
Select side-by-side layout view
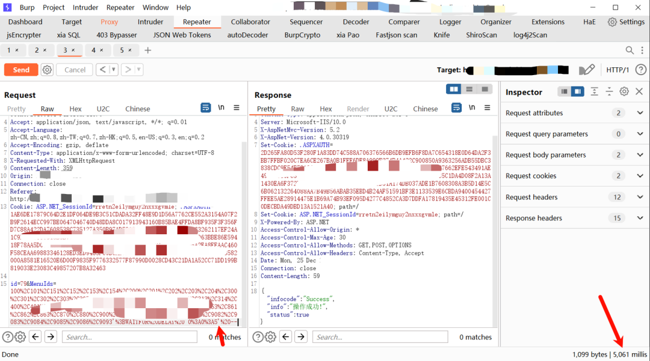[x=454, y=89]
